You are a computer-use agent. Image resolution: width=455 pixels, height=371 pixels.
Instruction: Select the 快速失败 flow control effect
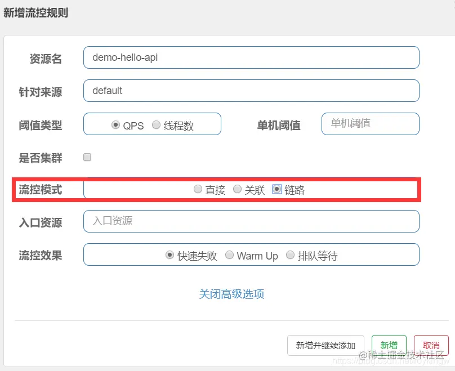(169, 255)
